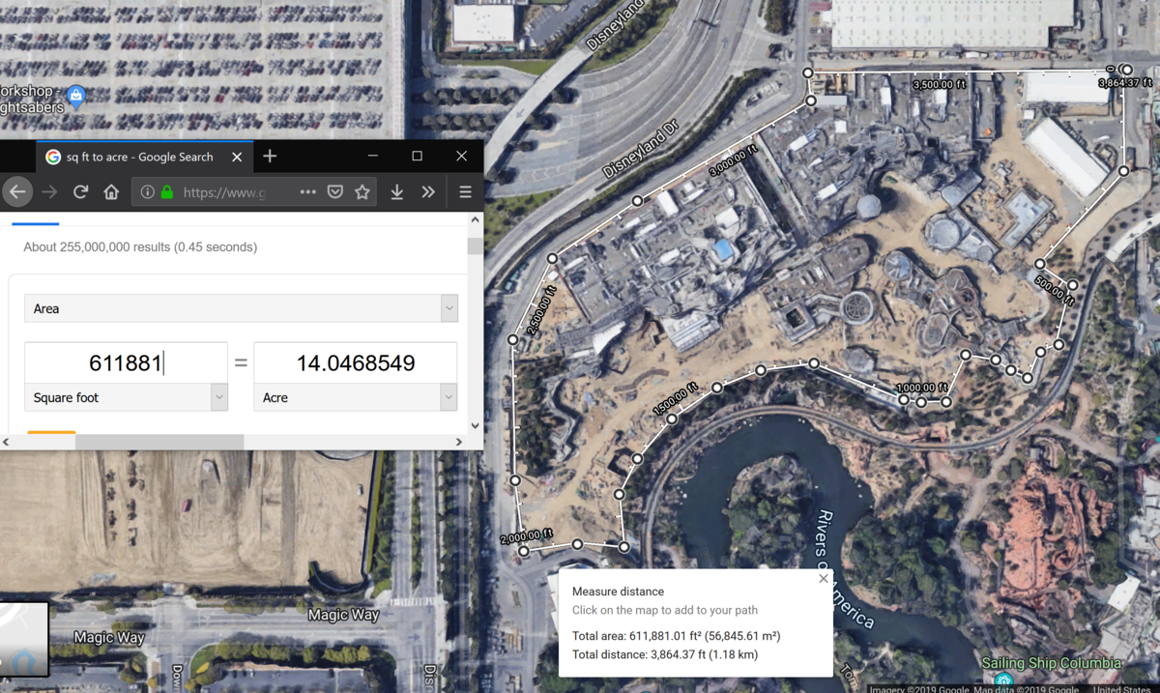Viewport: 1160px width, 693px height.
Task: Click the green padlock in the address bar
Action: click(167, 192)
